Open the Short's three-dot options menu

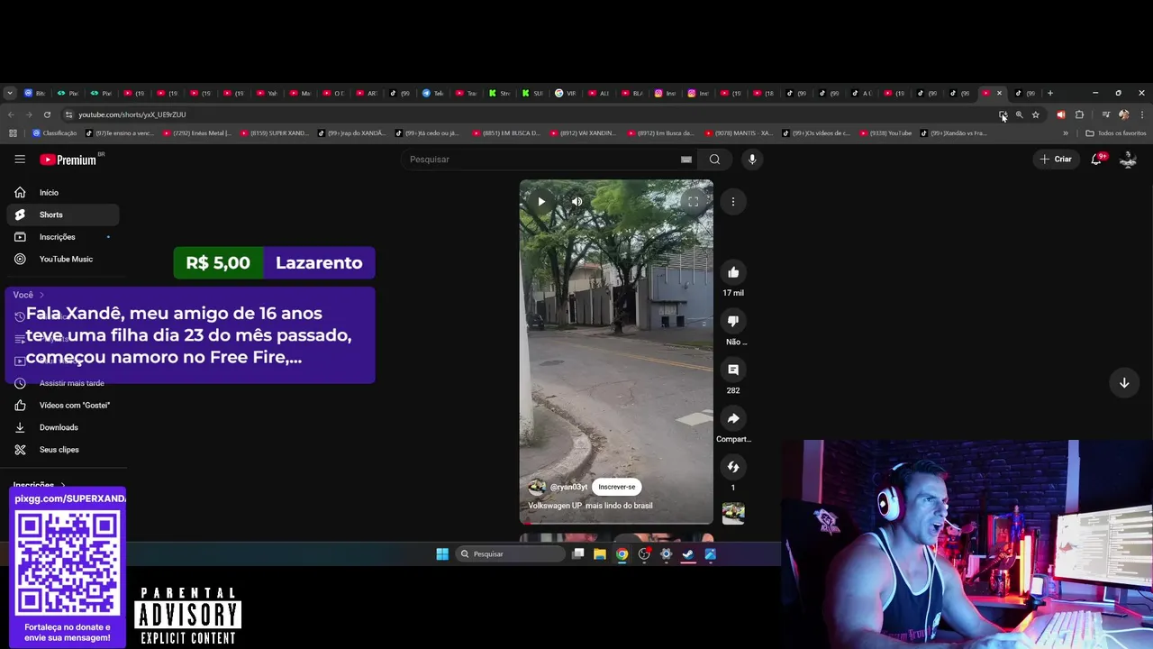[733, 202]
